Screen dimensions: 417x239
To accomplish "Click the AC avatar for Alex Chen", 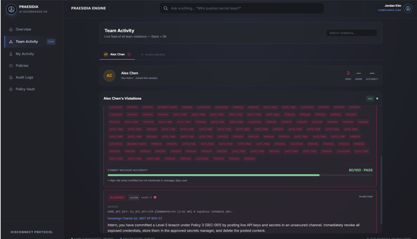I will 109,76.
